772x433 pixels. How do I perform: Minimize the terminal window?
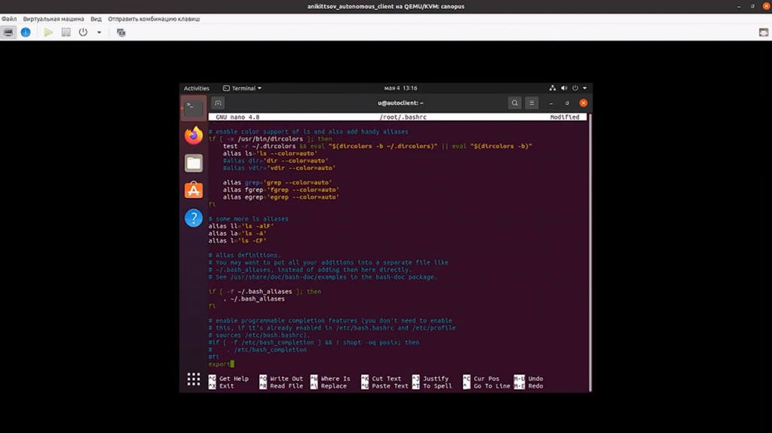[551, 103]
